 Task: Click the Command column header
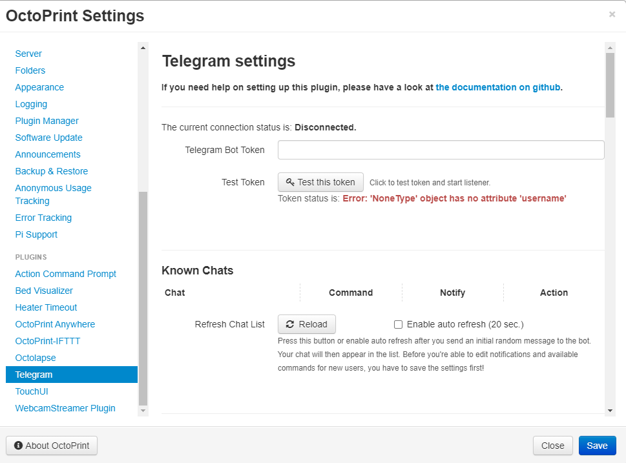click(x=351, y=293)
